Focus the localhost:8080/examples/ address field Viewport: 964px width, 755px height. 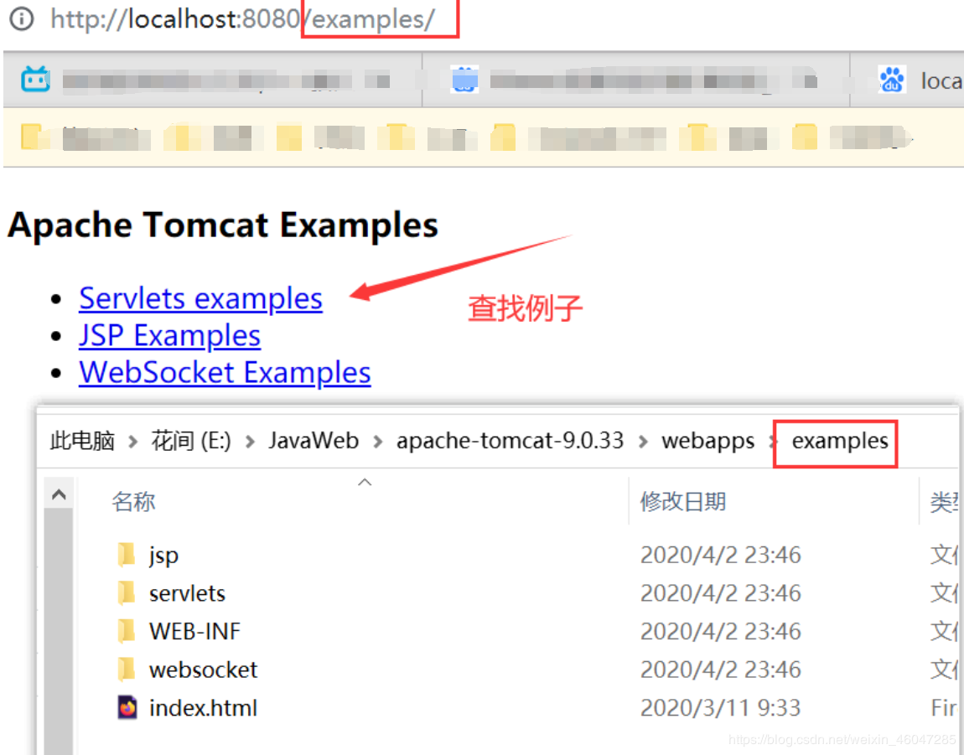[x=243, y=19]
